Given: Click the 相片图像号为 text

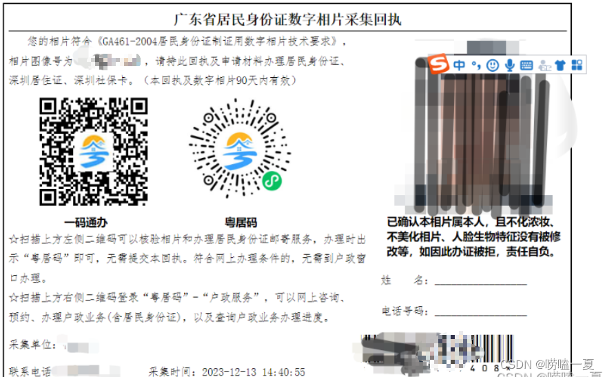Looking at the screenshot, I should pos(41,61).
